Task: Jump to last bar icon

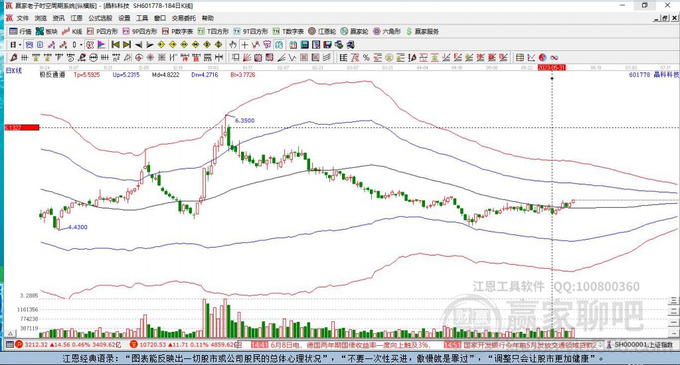Action: coord(127,44)
